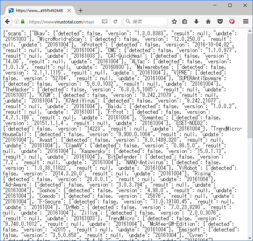
Task: Click into the 検索 search field
Action: [x=145, y=21]
